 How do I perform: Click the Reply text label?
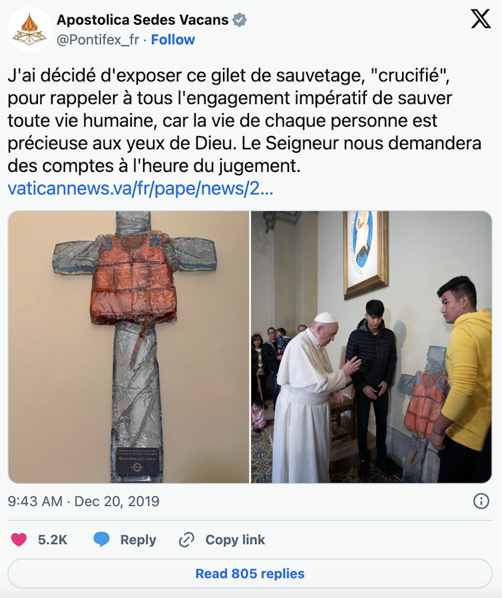click(138, 540)
